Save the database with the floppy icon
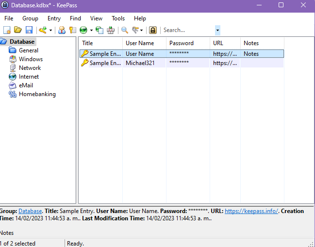This screenshot has width=315, height=247. click(29, 30)
